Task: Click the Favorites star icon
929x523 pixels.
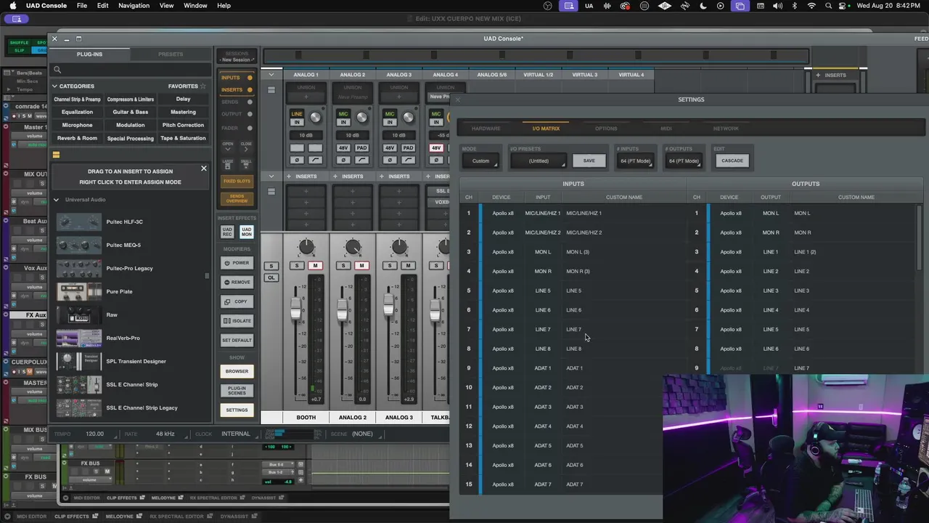Action: pos(203,86)
